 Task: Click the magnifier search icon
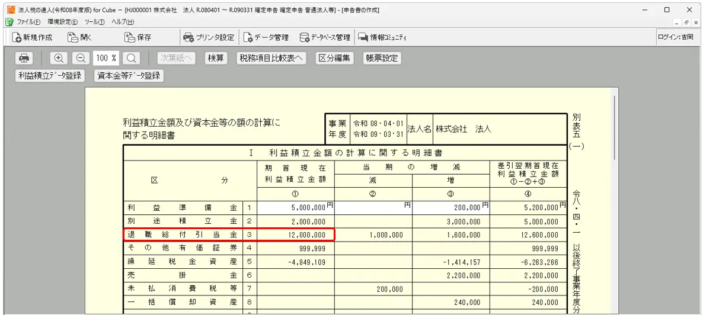tap(131, 58)
